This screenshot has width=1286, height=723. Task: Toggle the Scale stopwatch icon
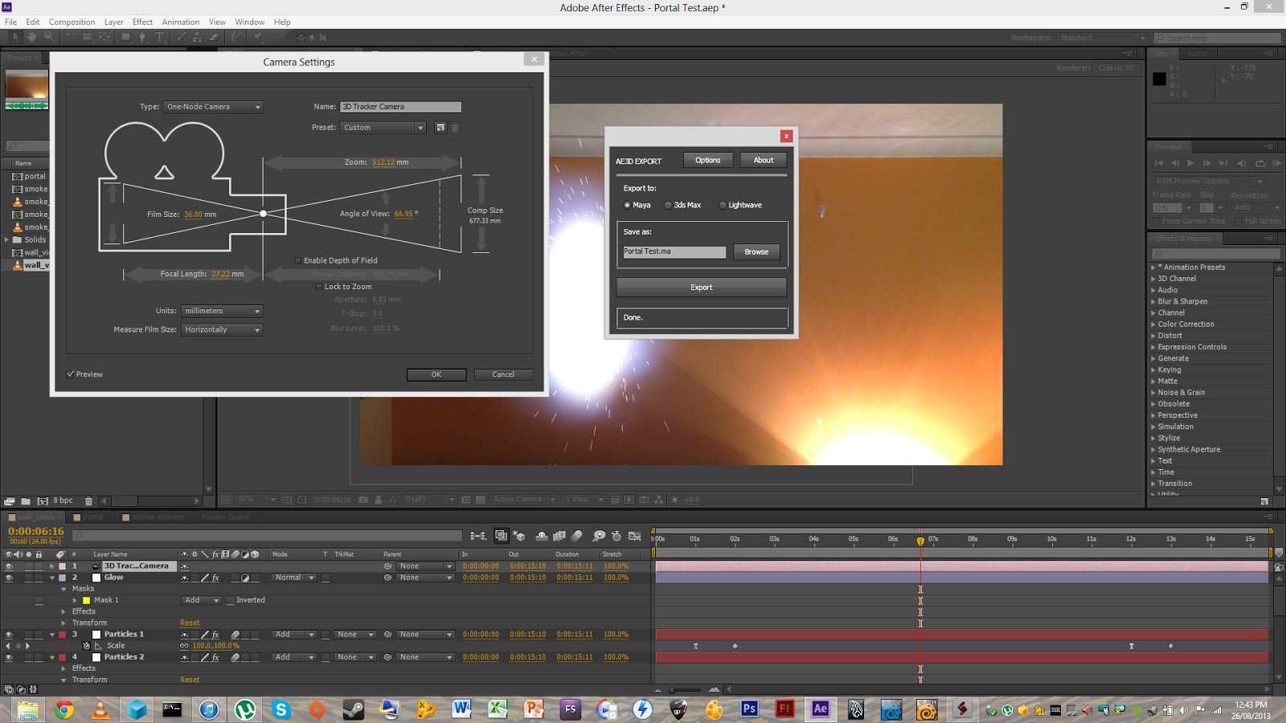(87, 646)
